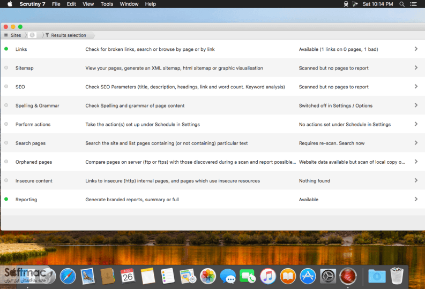Click 'Requires re-scan. Search now' status

click(x=332, y=143)
